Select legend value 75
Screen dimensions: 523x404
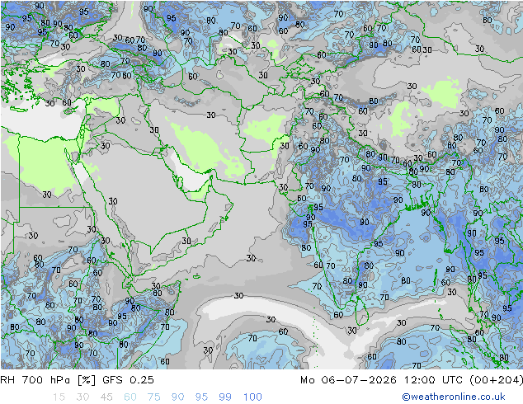[x=153, y=397]
